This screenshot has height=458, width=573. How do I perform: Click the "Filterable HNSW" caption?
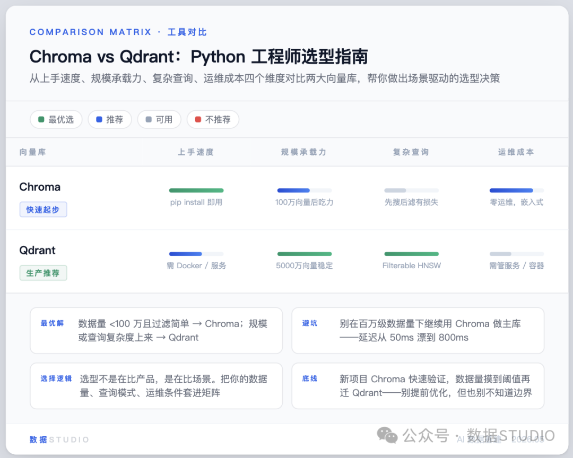click(412, 266)
